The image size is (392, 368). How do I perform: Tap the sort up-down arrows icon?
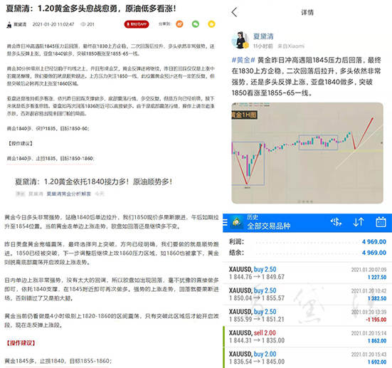click(x=359, y=222)
